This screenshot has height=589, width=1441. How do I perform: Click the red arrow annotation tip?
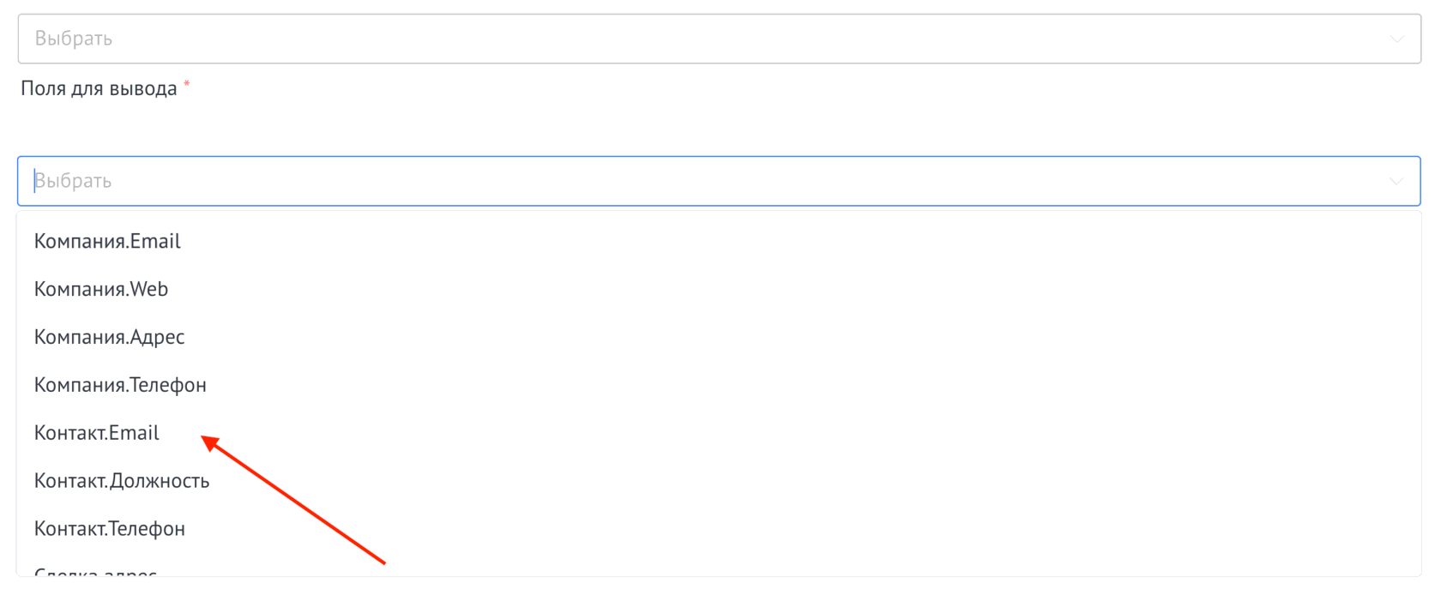204,439
